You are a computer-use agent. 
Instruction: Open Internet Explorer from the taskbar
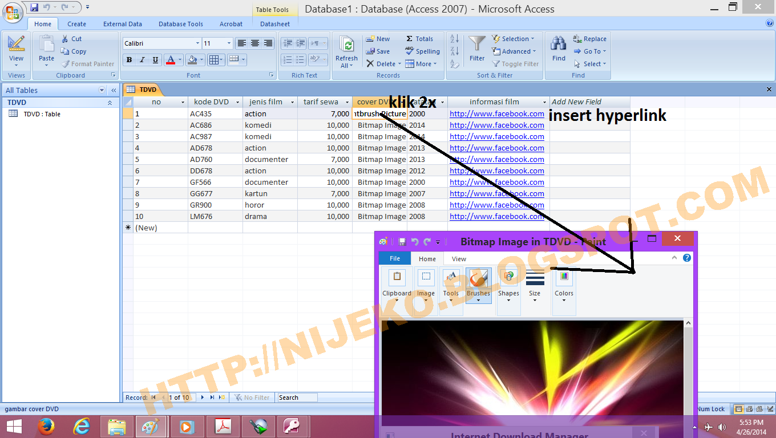point(82,427)
